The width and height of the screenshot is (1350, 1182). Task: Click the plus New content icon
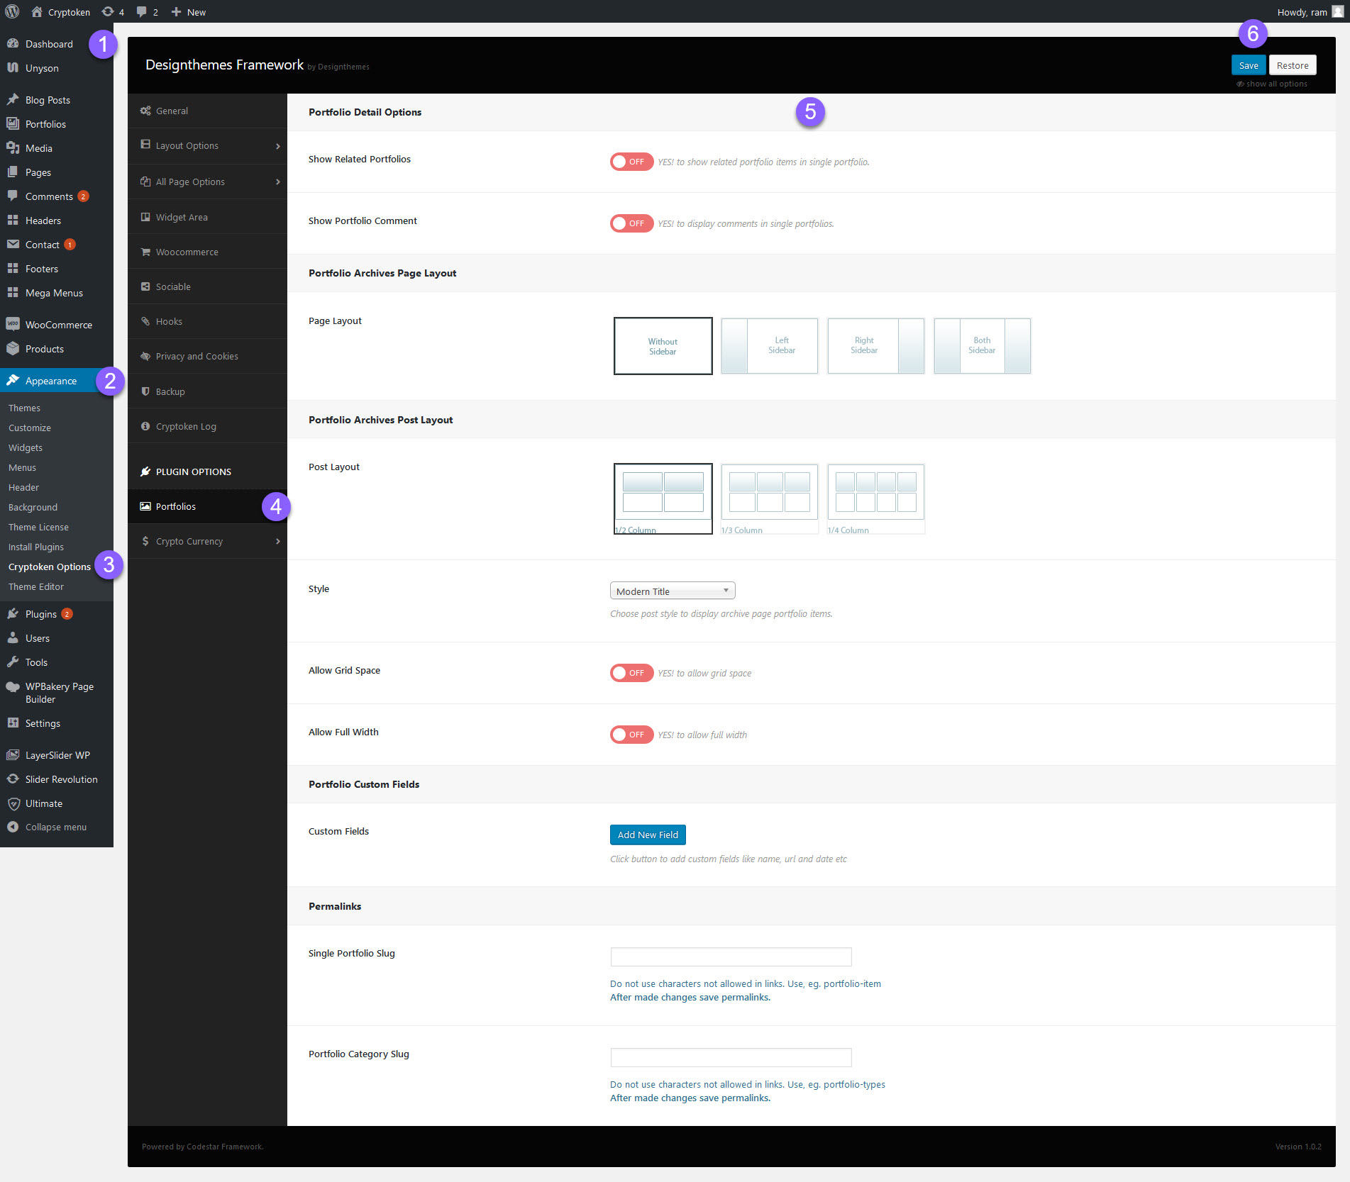click(177, 11)
